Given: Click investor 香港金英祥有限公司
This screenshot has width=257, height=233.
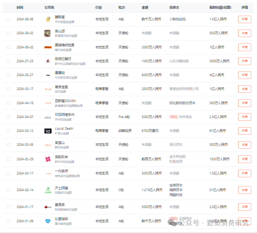Looking at the screenshot, I should (184, 89).
